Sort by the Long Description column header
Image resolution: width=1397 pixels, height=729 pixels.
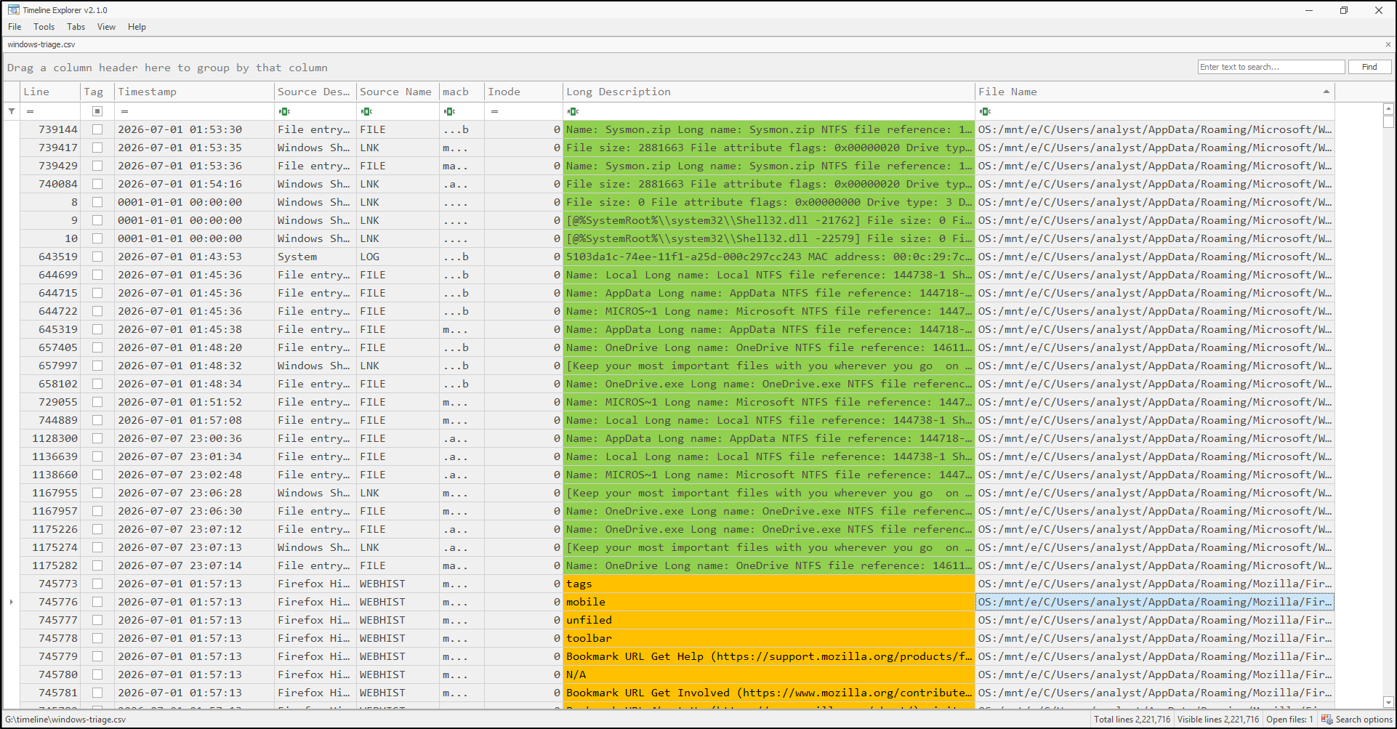(769, 92)
